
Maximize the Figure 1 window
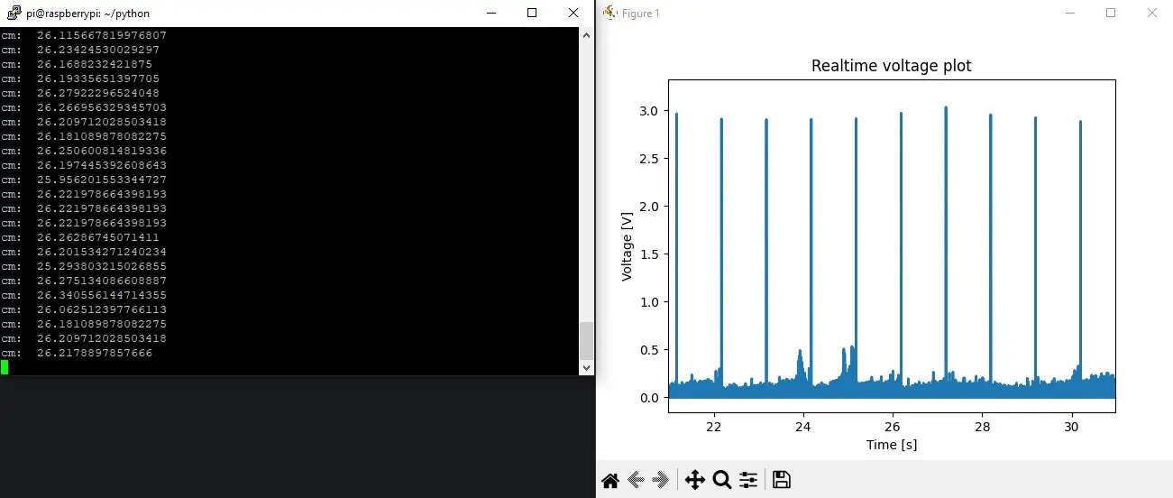pyautogui.click(x=1111, y=13)
